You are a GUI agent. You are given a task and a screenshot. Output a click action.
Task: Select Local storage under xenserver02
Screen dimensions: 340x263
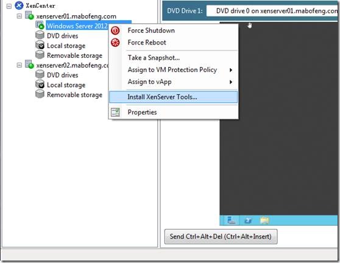[x=66, y=85]
